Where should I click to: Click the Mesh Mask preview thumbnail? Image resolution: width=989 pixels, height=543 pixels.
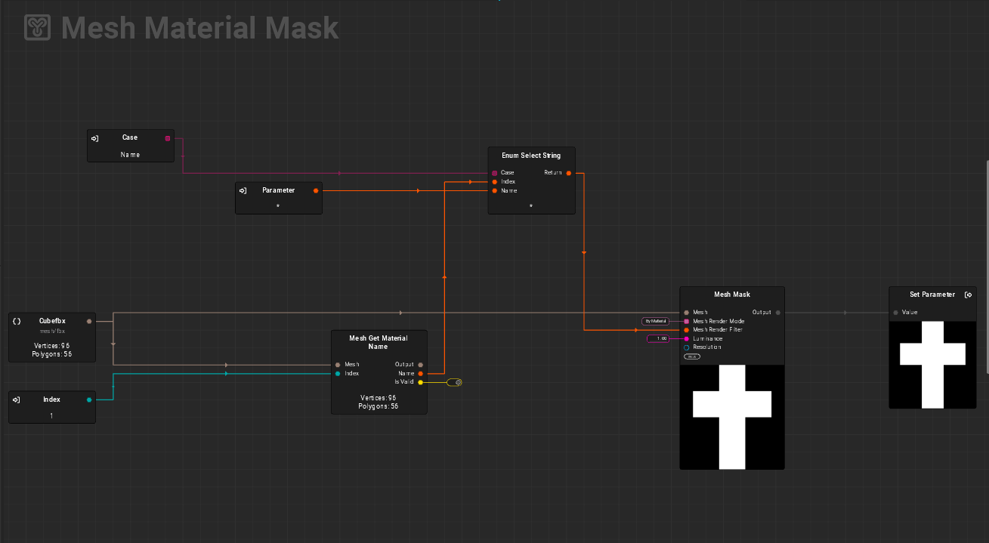tap(731, 416)
